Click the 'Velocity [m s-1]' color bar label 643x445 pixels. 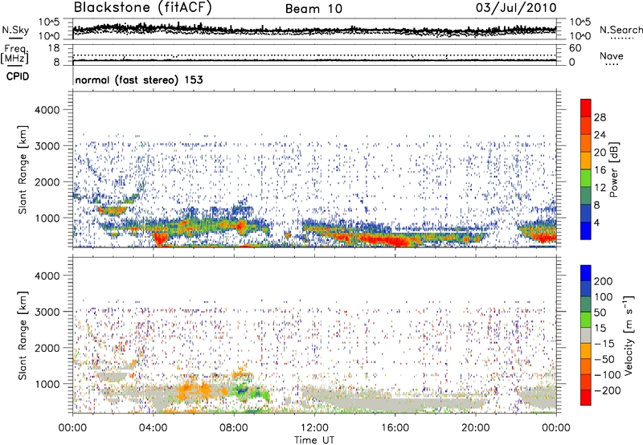pyautogui.click(x=629, y=335)
